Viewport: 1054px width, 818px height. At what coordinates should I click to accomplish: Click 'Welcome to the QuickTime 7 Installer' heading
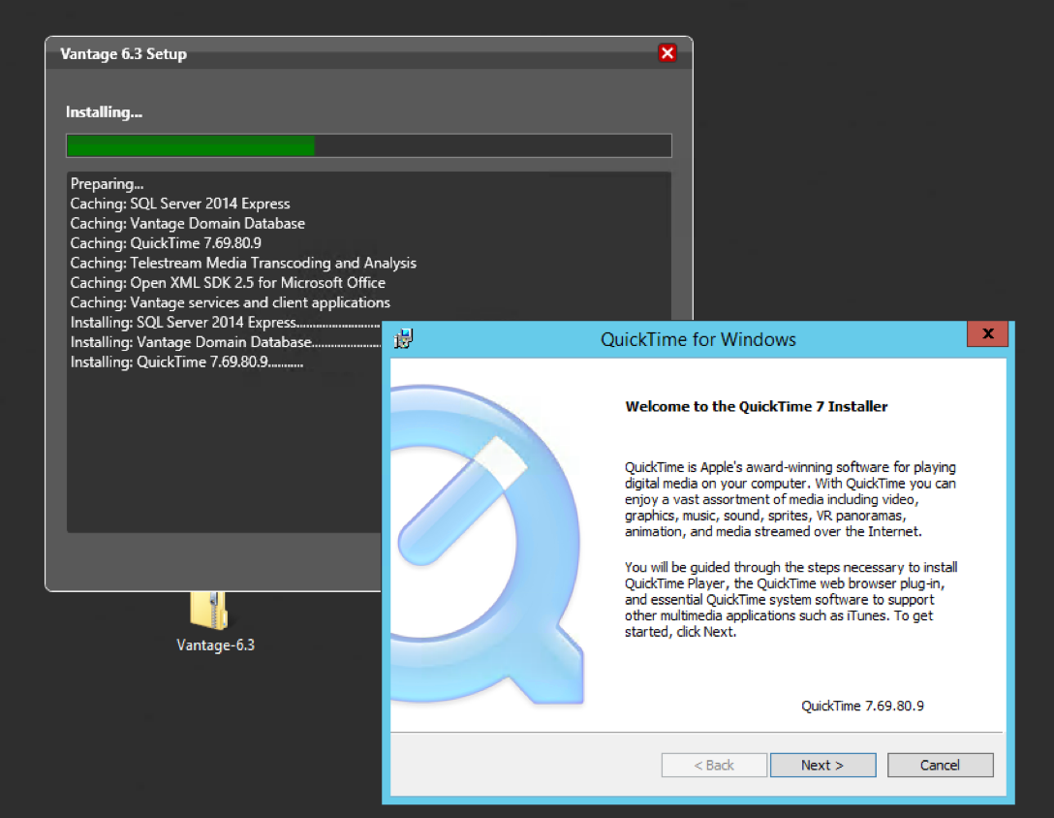pos(757,406)
